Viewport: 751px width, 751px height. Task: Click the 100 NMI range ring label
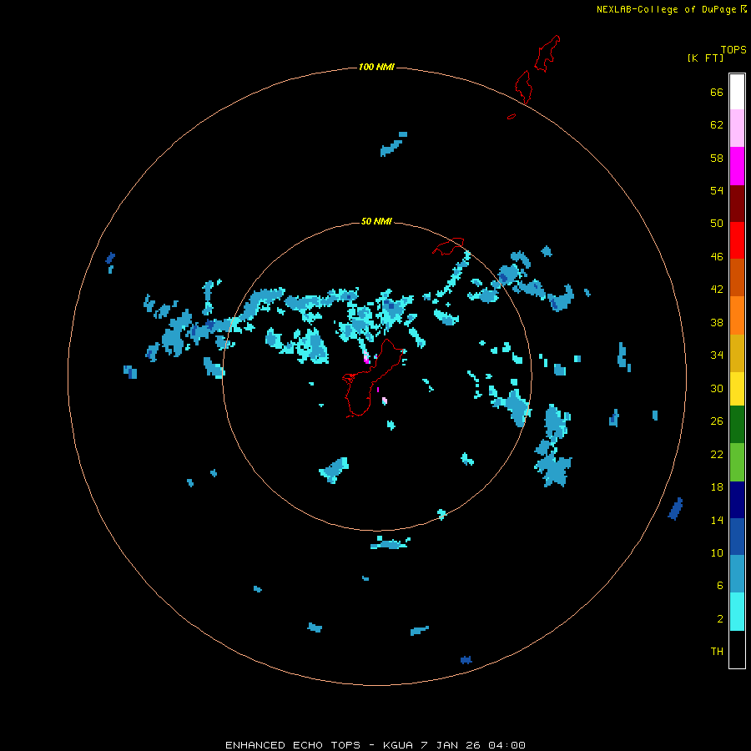pyautogui.click(x=376, y=67)
